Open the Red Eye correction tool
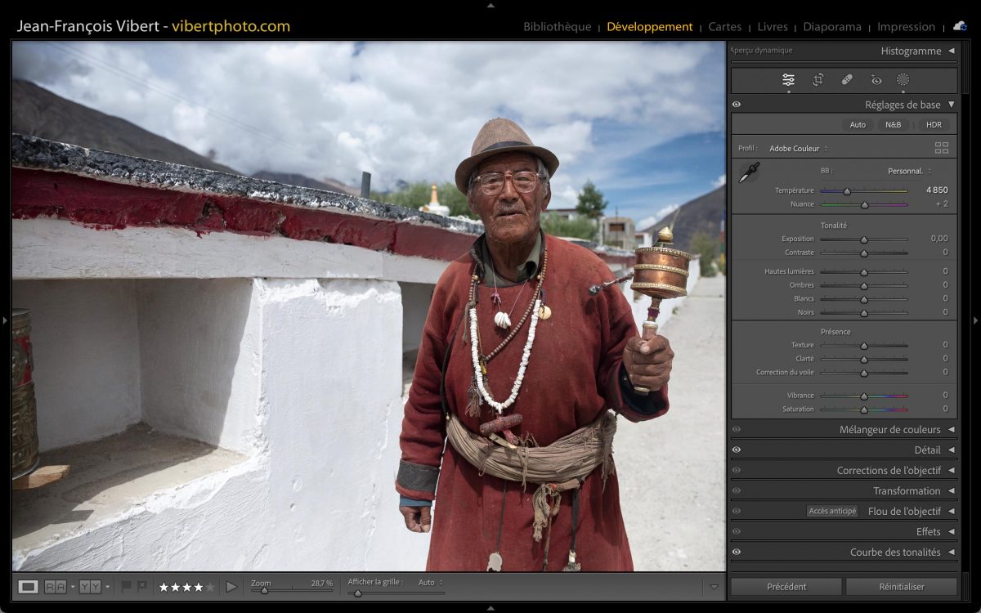Image resolution: width=981 pixels, height=613 pixels. point(876,79)
